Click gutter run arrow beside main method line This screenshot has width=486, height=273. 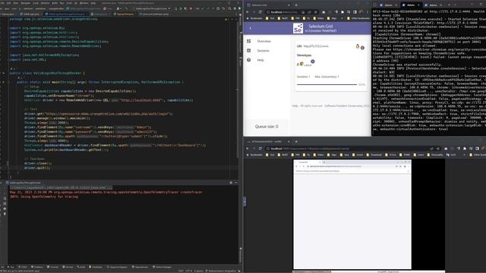(3, 82)
